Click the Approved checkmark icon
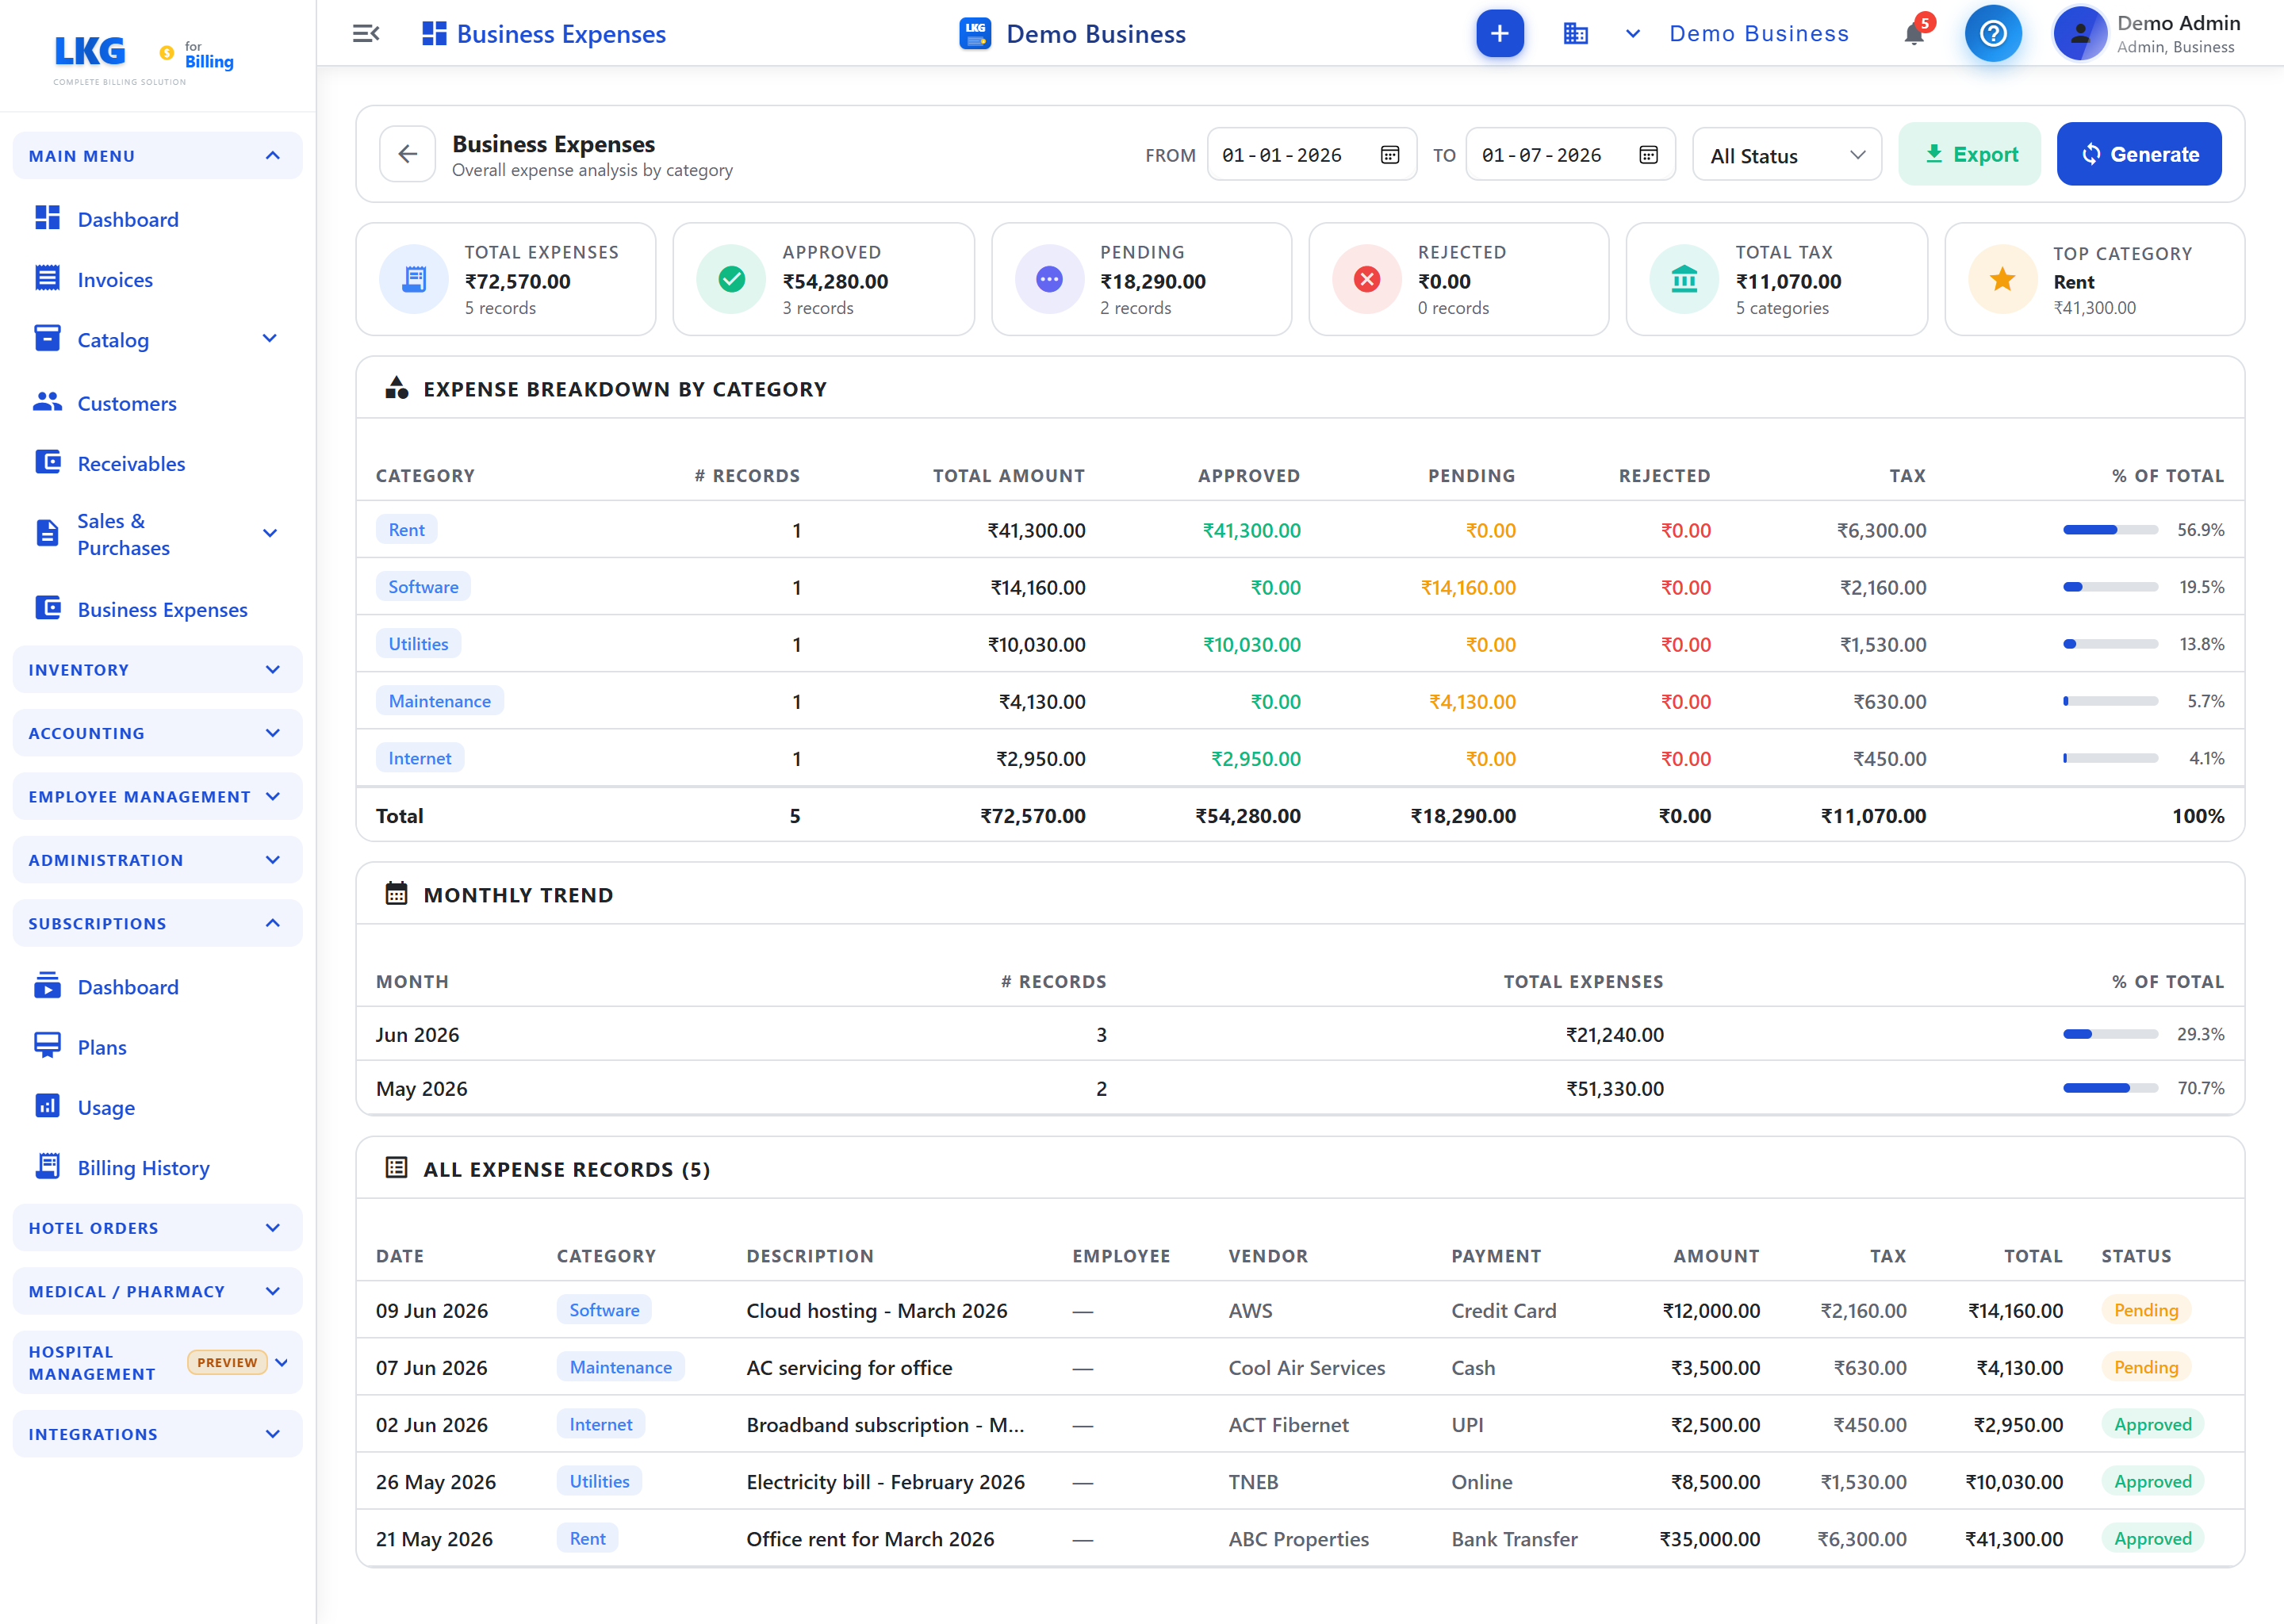The width and height of the screenshot is (2284, 1624). [731, 279]
